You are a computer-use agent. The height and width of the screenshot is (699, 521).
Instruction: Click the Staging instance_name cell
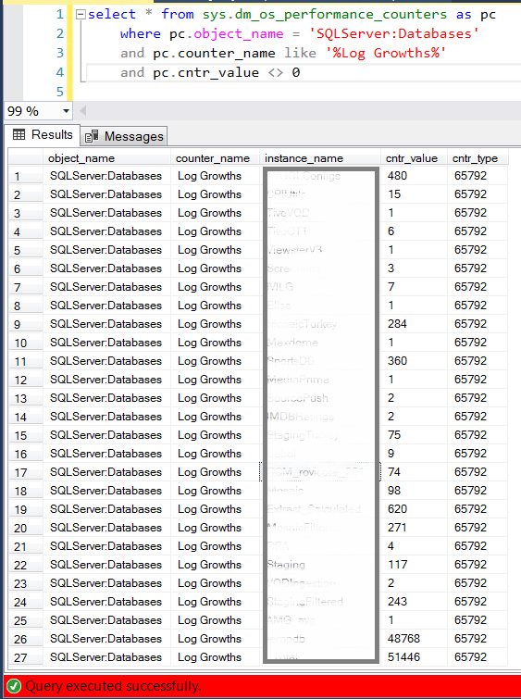click(x=320, y=565)
